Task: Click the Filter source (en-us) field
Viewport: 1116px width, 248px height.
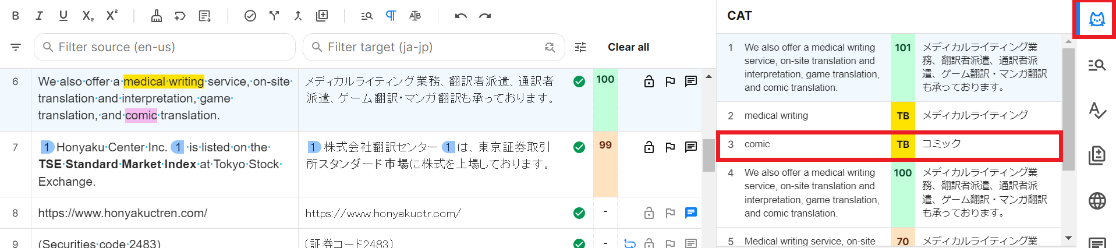Action: (x=165, y=47)
